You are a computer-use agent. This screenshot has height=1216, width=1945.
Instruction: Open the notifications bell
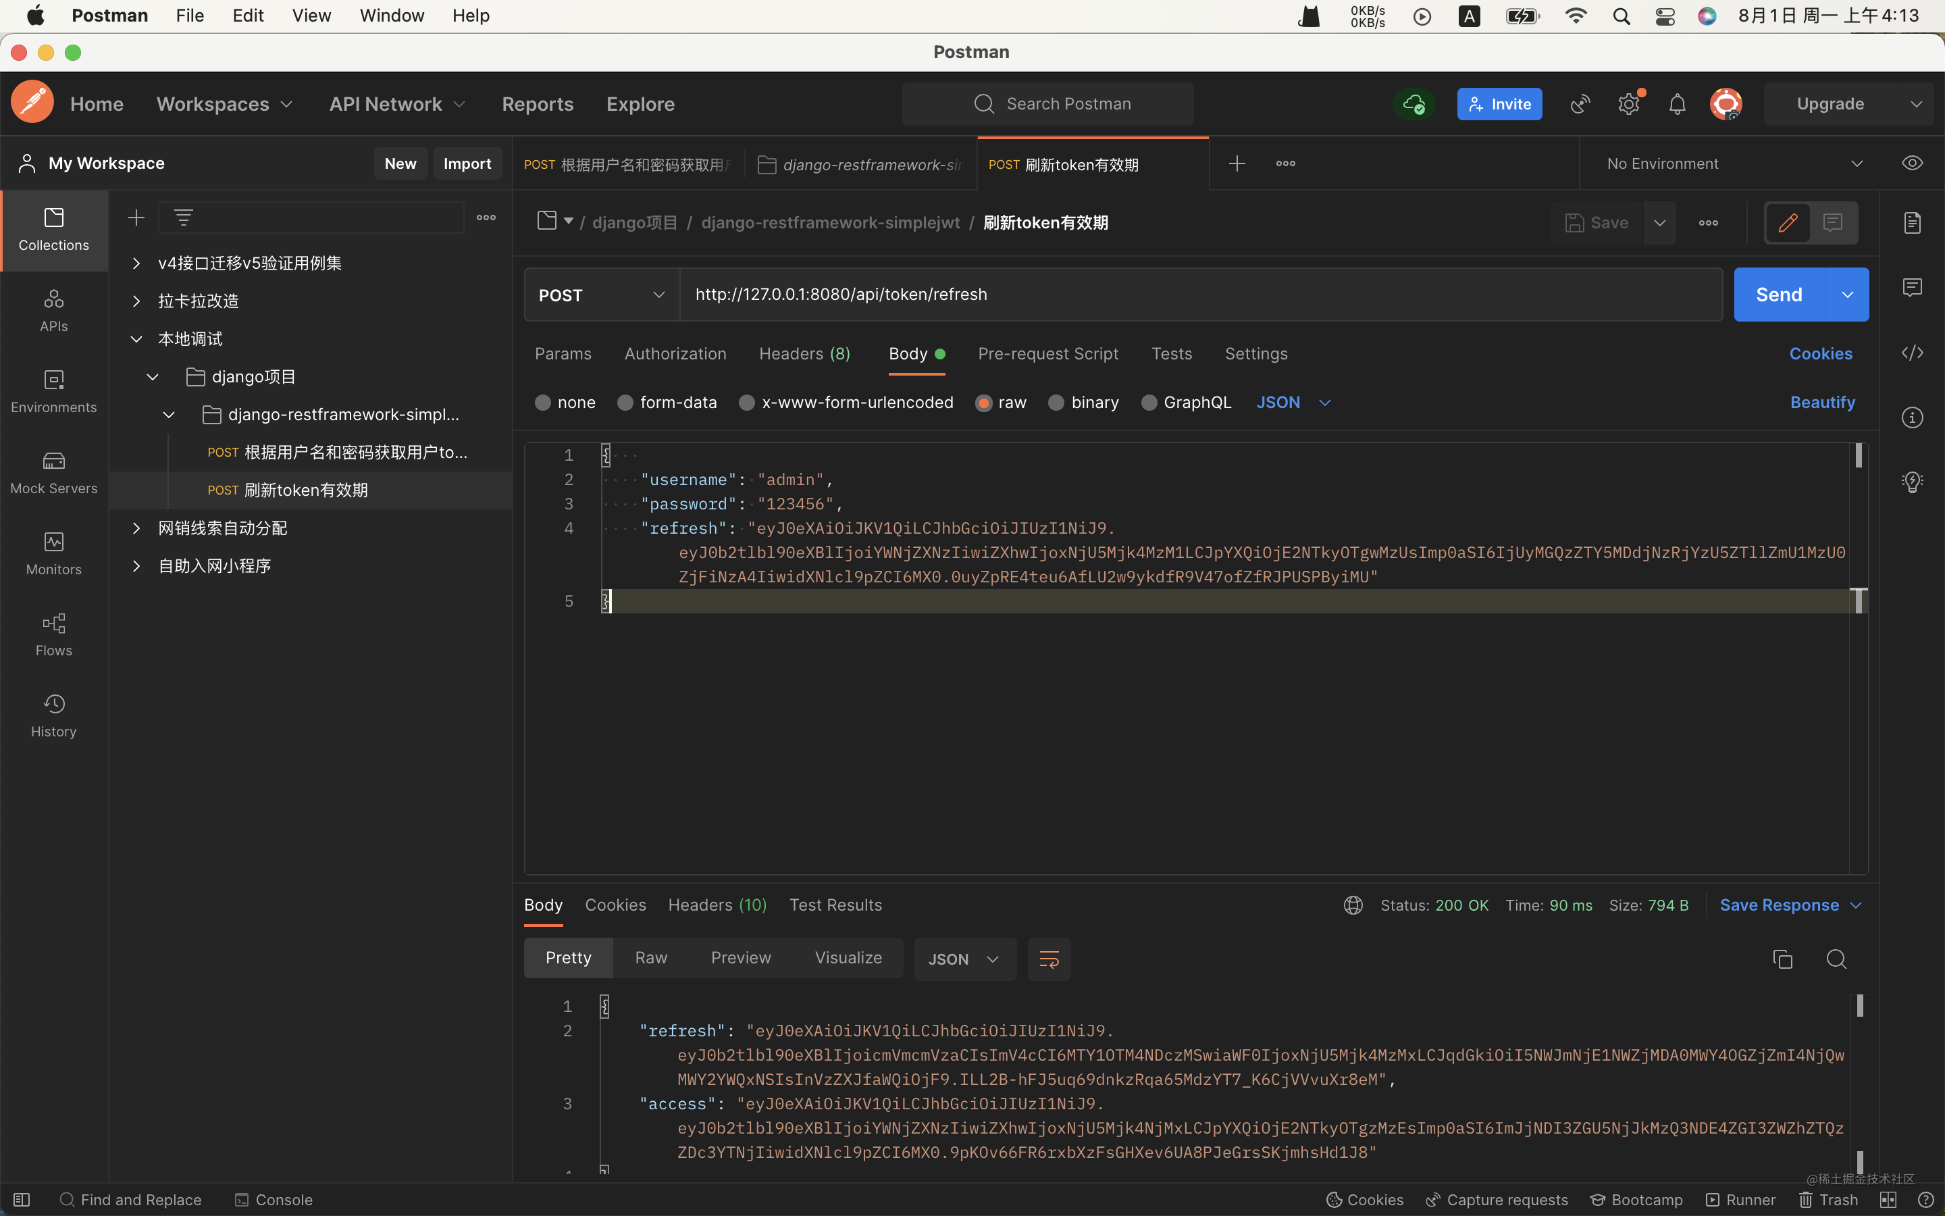coord(1678,104)
